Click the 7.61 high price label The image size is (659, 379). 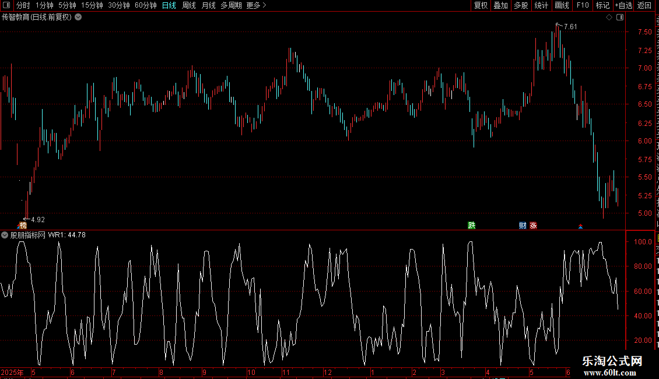[x=570, y=27]
